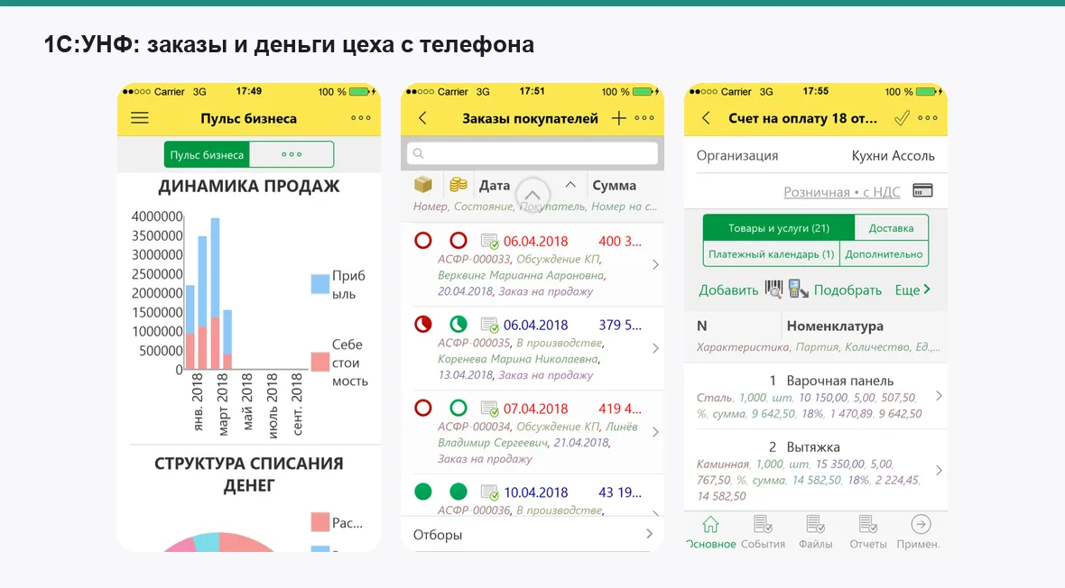Screen dimensions: 1065x588
Task: Select the Товары и услуги (21) tab
Action: pyautogui.click(x=778, y=228)
